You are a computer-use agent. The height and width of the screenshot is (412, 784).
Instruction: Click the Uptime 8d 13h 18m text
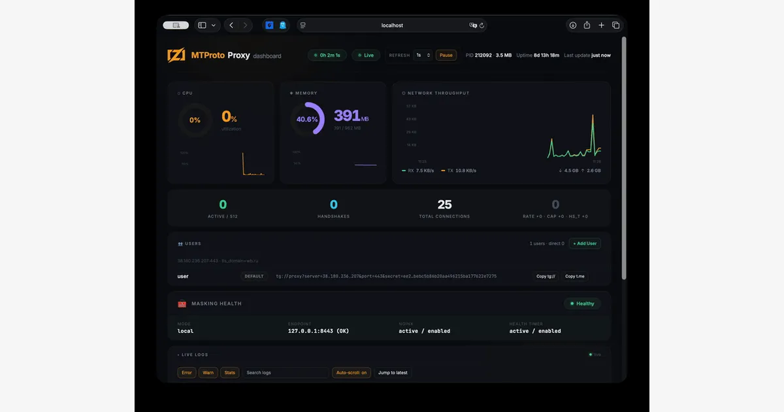click(538, 56)
